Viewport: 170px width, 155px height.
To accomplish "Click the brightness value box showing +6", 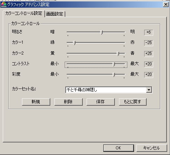I will pos(149,32).
